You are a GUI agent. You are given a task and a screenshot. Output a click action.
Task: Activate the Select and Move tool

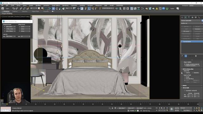[x=53, y=9]
